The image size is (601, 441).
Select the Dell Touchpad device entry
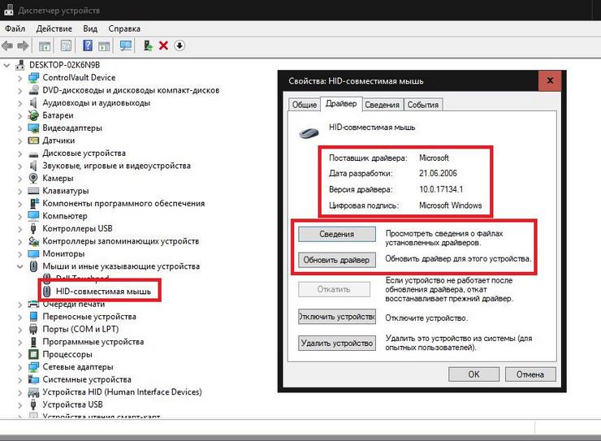click(82, 278)
